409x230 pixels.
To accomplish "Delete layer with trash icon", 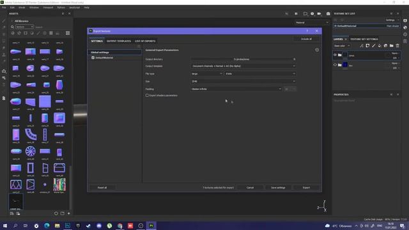I will pos(397,45).
